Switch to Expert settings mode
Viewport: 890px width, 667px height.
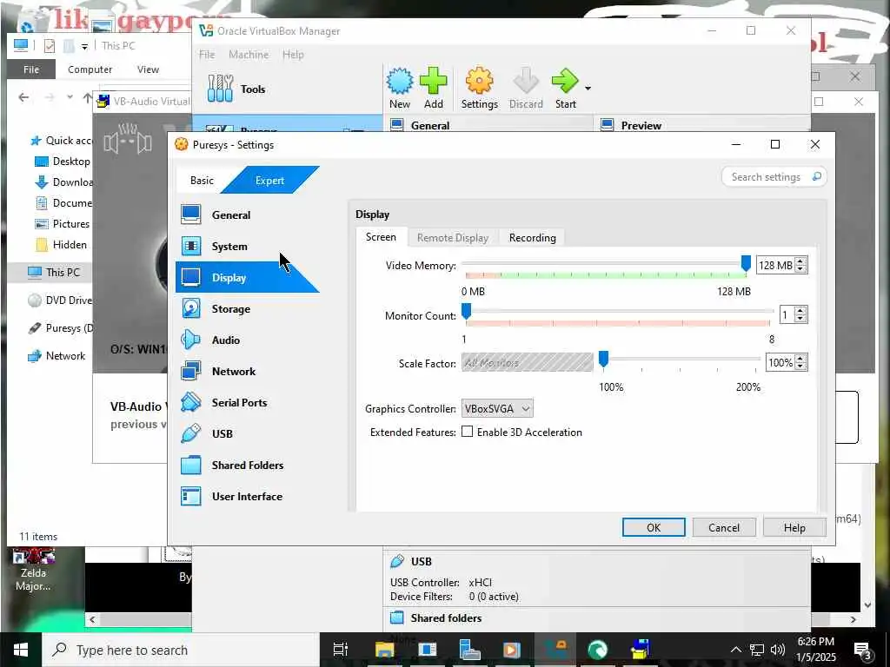click(269, 181)
